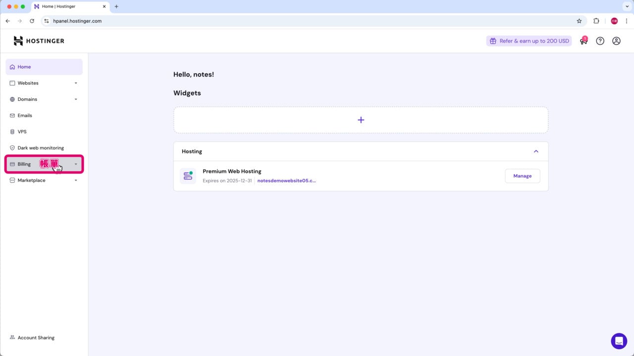Expand the Domains sidebar menu arrow
Image resolution: width=634 pixels, height=356 pixels.
[x=76, y=99]
